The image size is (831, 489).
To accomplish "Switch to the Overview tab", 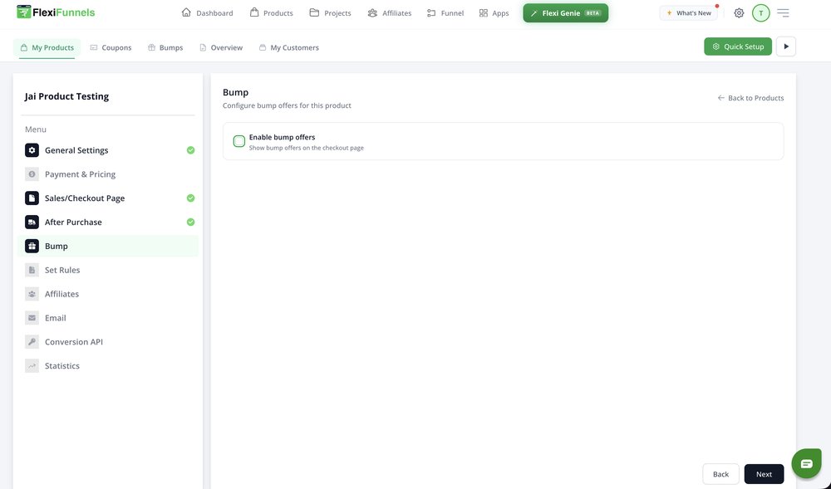I will click(221, 47).
